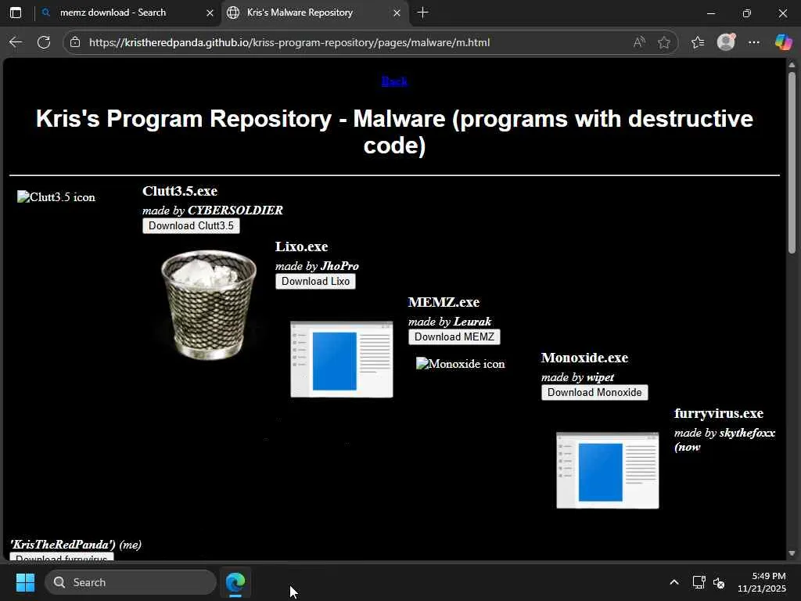Open the clock showing 5:49 PM
Image resolution: width=801 pixels, height=601 pixels.
762,582
